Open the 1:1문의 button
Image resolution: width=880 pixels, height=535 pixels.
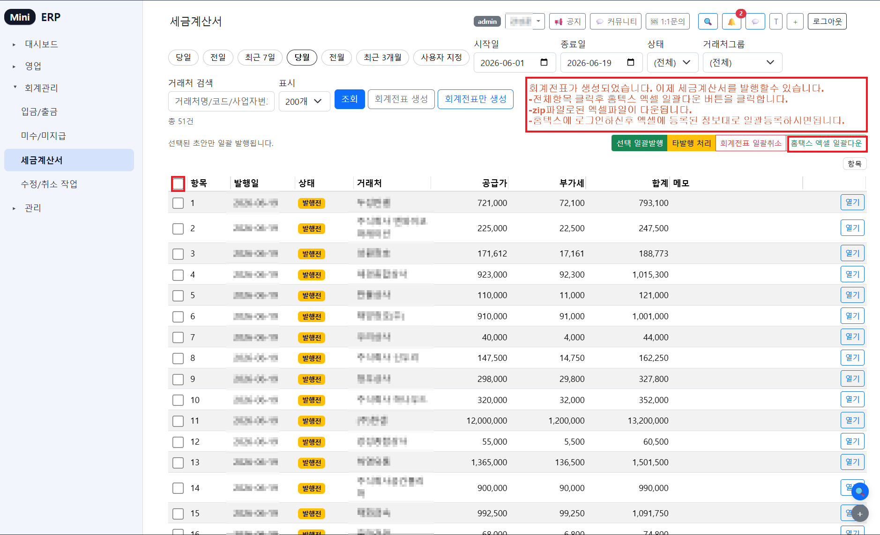[668, 22]
